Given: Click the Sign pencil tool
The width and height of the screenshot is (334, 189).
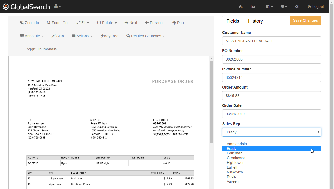Looking at the screenshot, I should [x=57, y=36].
